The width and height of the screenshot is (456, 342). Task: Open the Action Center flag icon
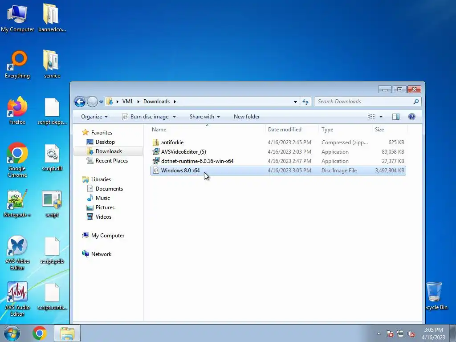(389, 334)
